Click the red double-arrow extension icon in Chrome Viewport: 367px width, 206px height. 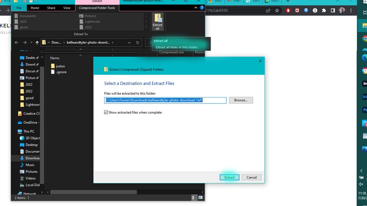297,11
